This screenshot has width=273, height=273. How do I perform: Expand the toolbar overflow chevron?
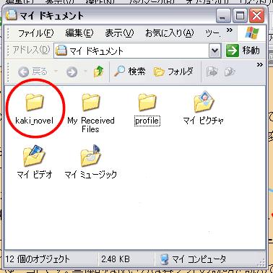(259, 64)
